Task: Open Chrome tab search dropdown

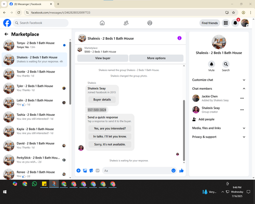Action: [4, 4]
